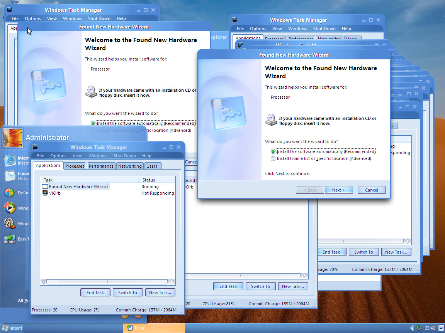Open Shut Down menu of Task Manager behind mouse cursor

click(x=99, y=18)
